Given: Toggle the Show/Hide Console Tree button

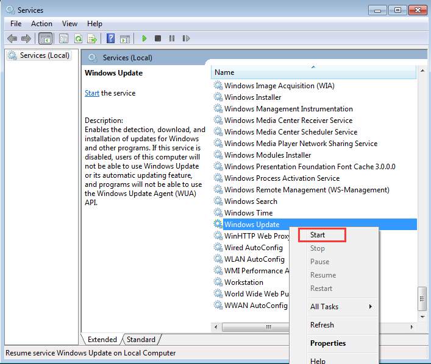Looking at the screenshot, I should pyautogui.click(x=45, y=38).
